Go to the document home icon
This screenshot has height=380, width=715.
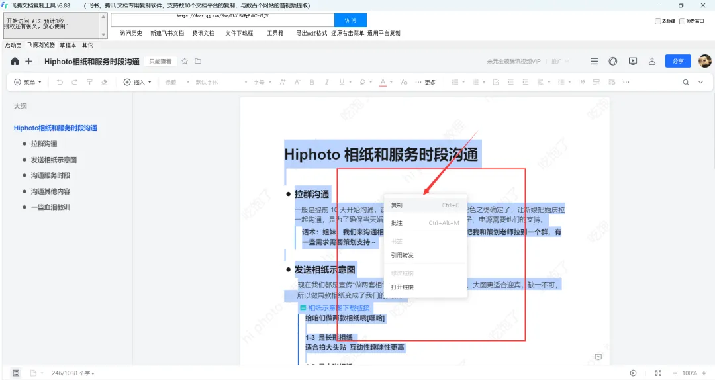point(15,61)
